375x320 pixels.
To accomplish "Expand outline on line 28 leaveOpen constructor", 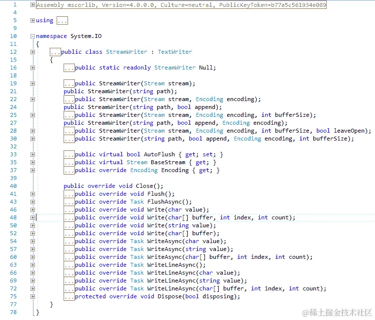I will point(33,131).
